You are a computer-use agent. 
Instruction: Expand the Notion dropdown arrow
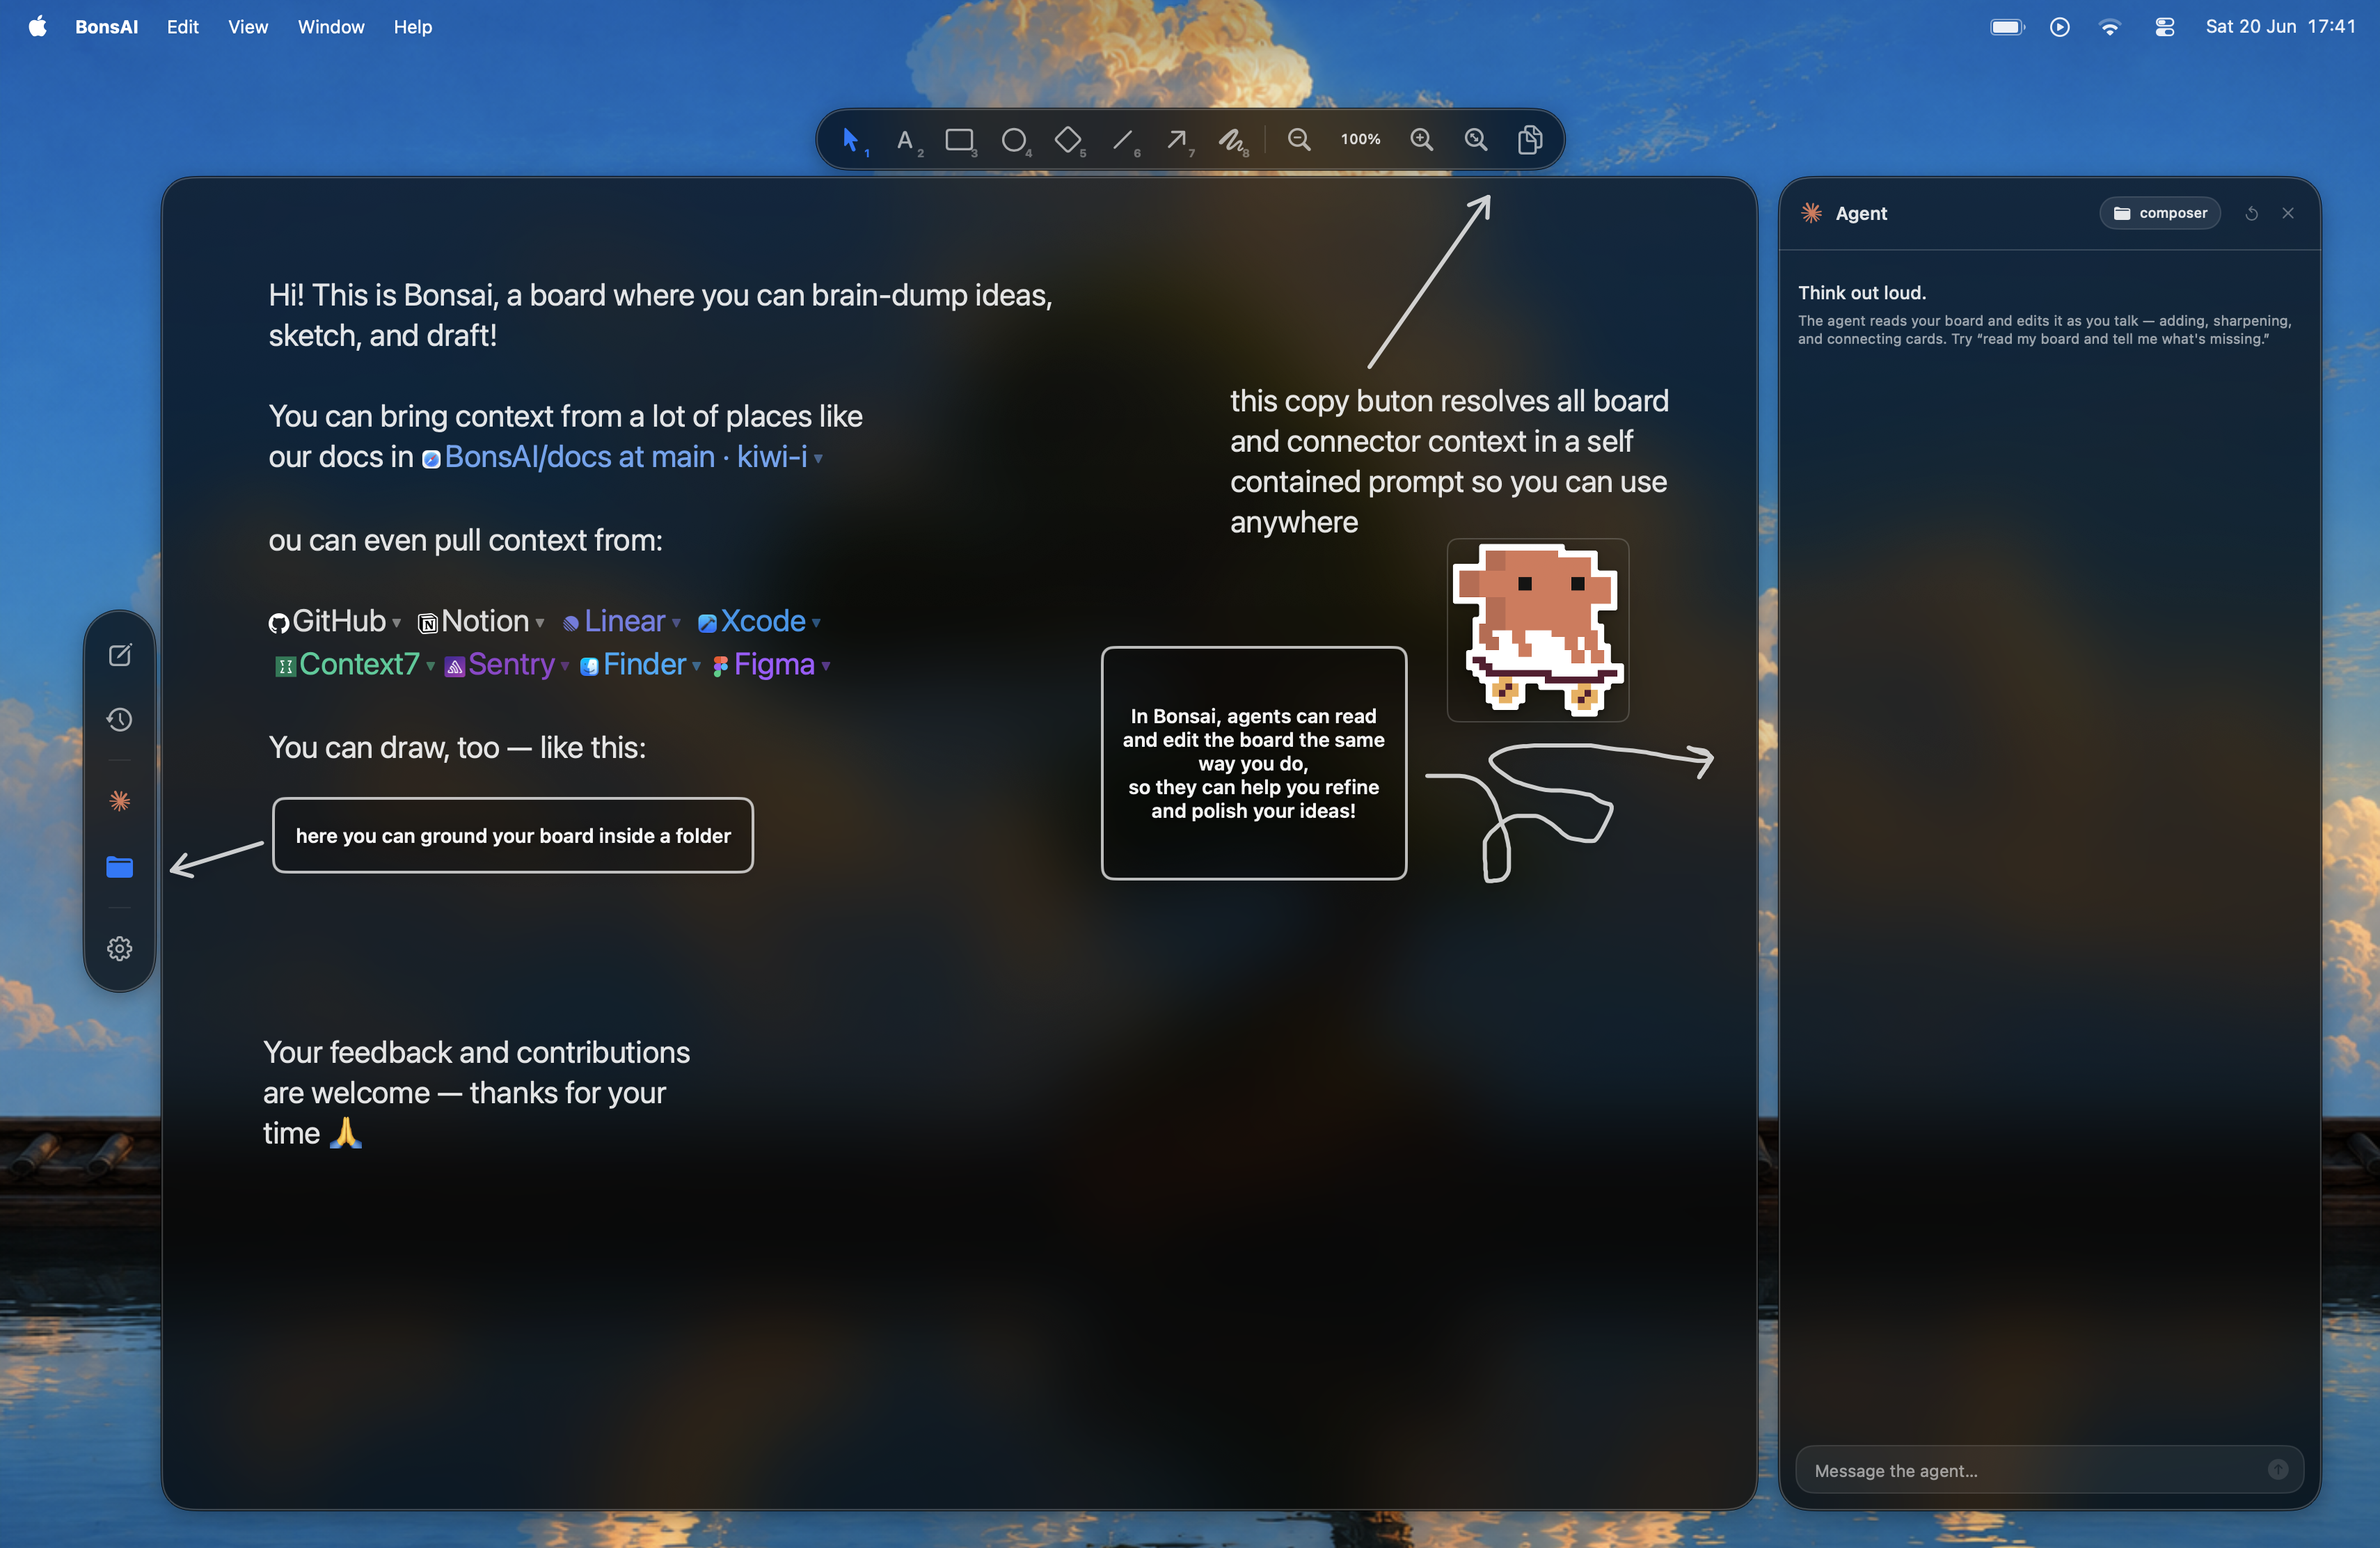(x=540, y=623)
